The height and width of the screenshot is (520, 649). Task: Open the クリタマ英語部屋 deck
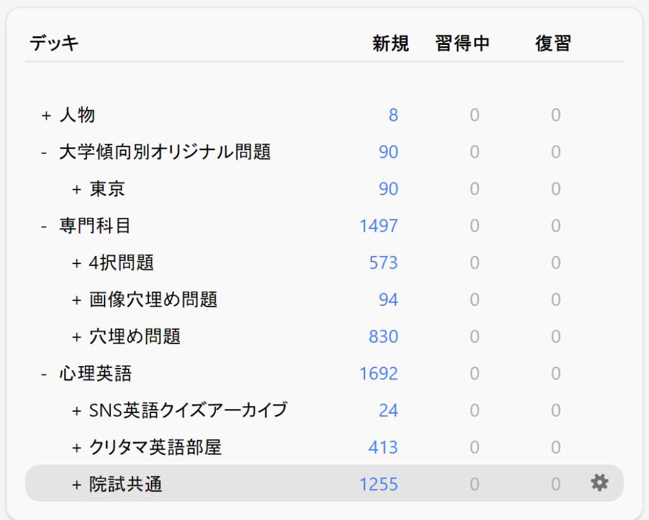(x=155, y=447)
